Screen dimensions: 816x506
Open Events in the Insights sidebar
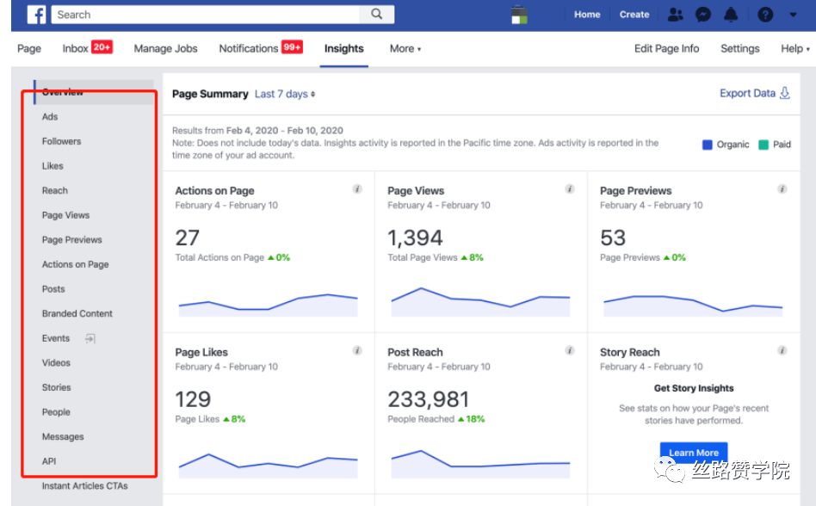pos(56,338)
